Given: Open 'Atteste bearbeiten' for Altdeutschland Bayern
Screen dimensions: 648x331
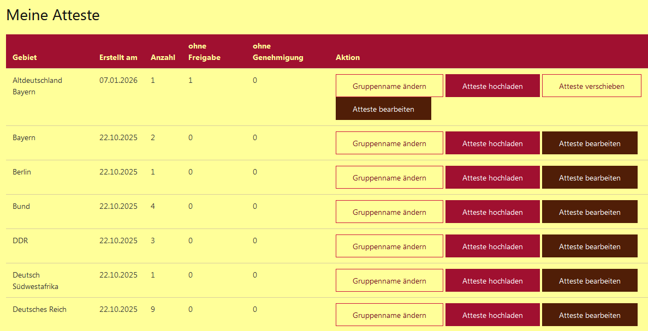Looking at the screenshot, I should click(x=383, y=109).
